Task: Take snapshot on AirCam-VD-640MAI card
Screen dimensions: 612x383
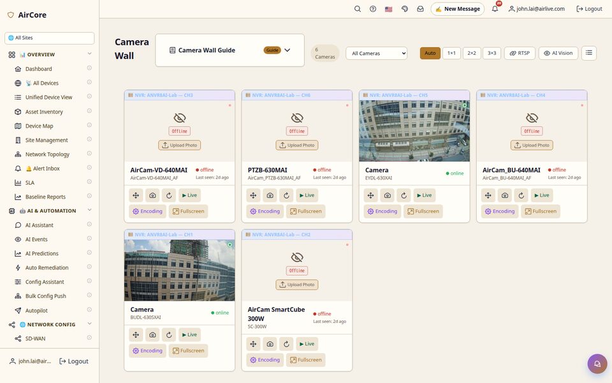Action: tap(152, 195)
